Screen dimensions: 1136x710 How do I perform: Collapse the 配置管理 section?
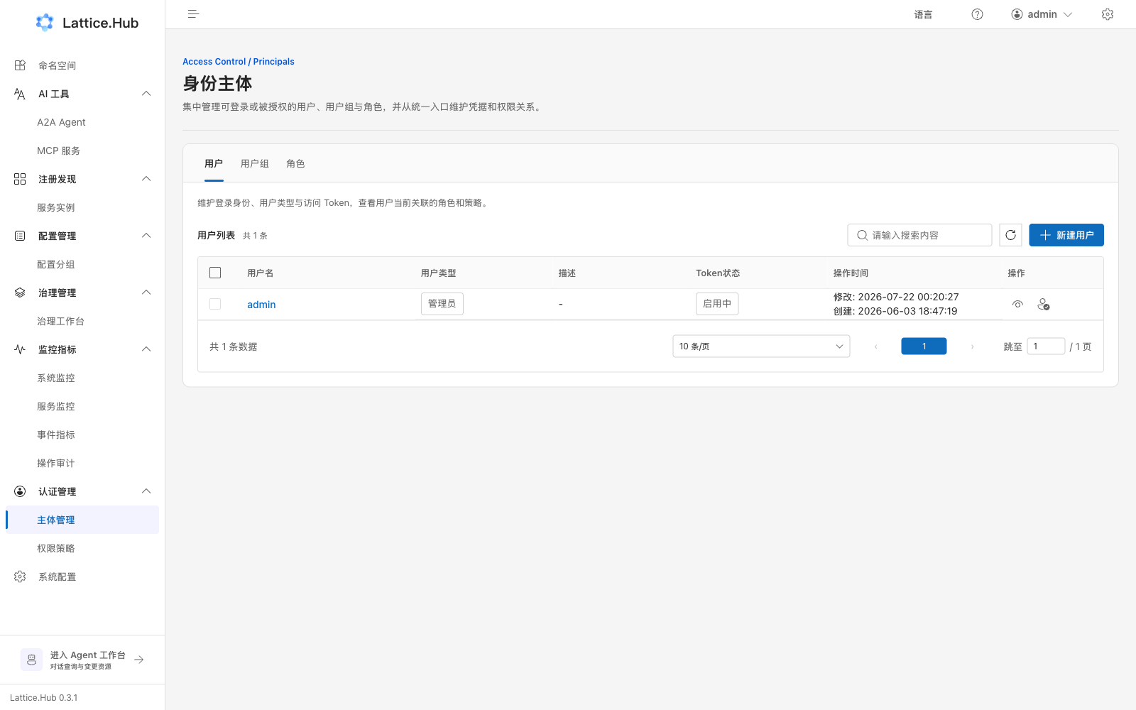point(146,236)
